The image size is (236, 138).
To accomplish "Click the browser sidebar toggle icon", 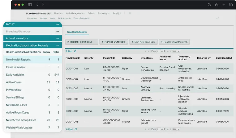I will (30, 5).
